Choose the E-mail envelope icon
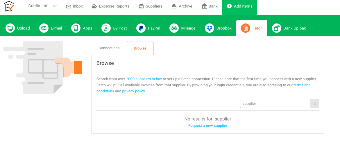 pyautogui.click(x=44, y=28)
